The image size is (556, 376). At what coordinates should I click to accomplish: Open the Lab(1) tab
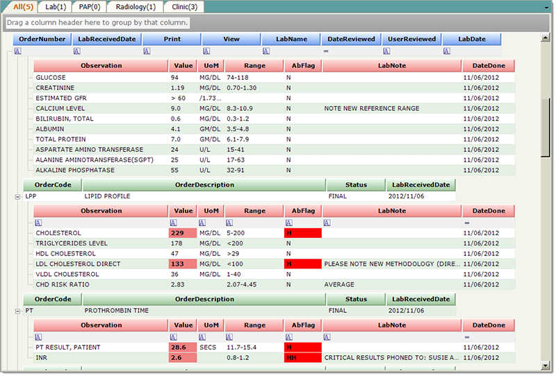56,7
